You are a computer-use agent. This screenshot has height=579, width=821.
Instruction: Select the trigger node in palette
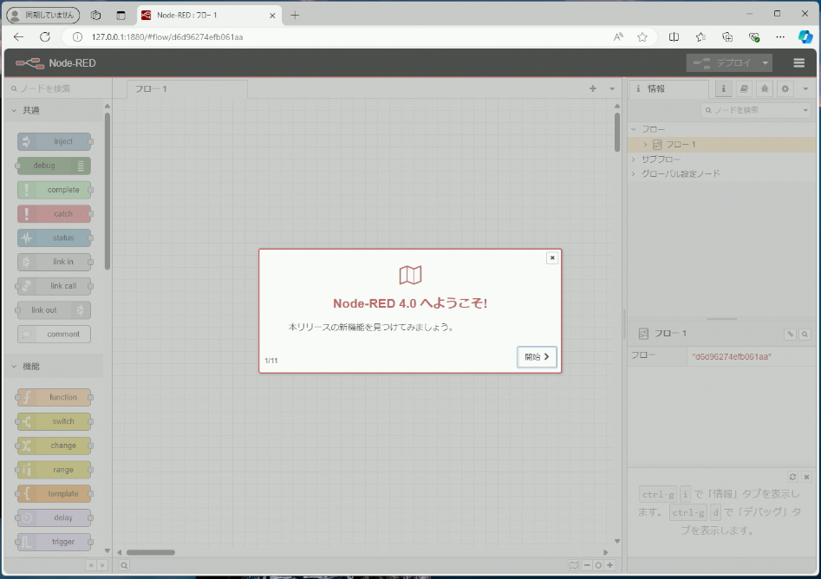pos(54,542)
